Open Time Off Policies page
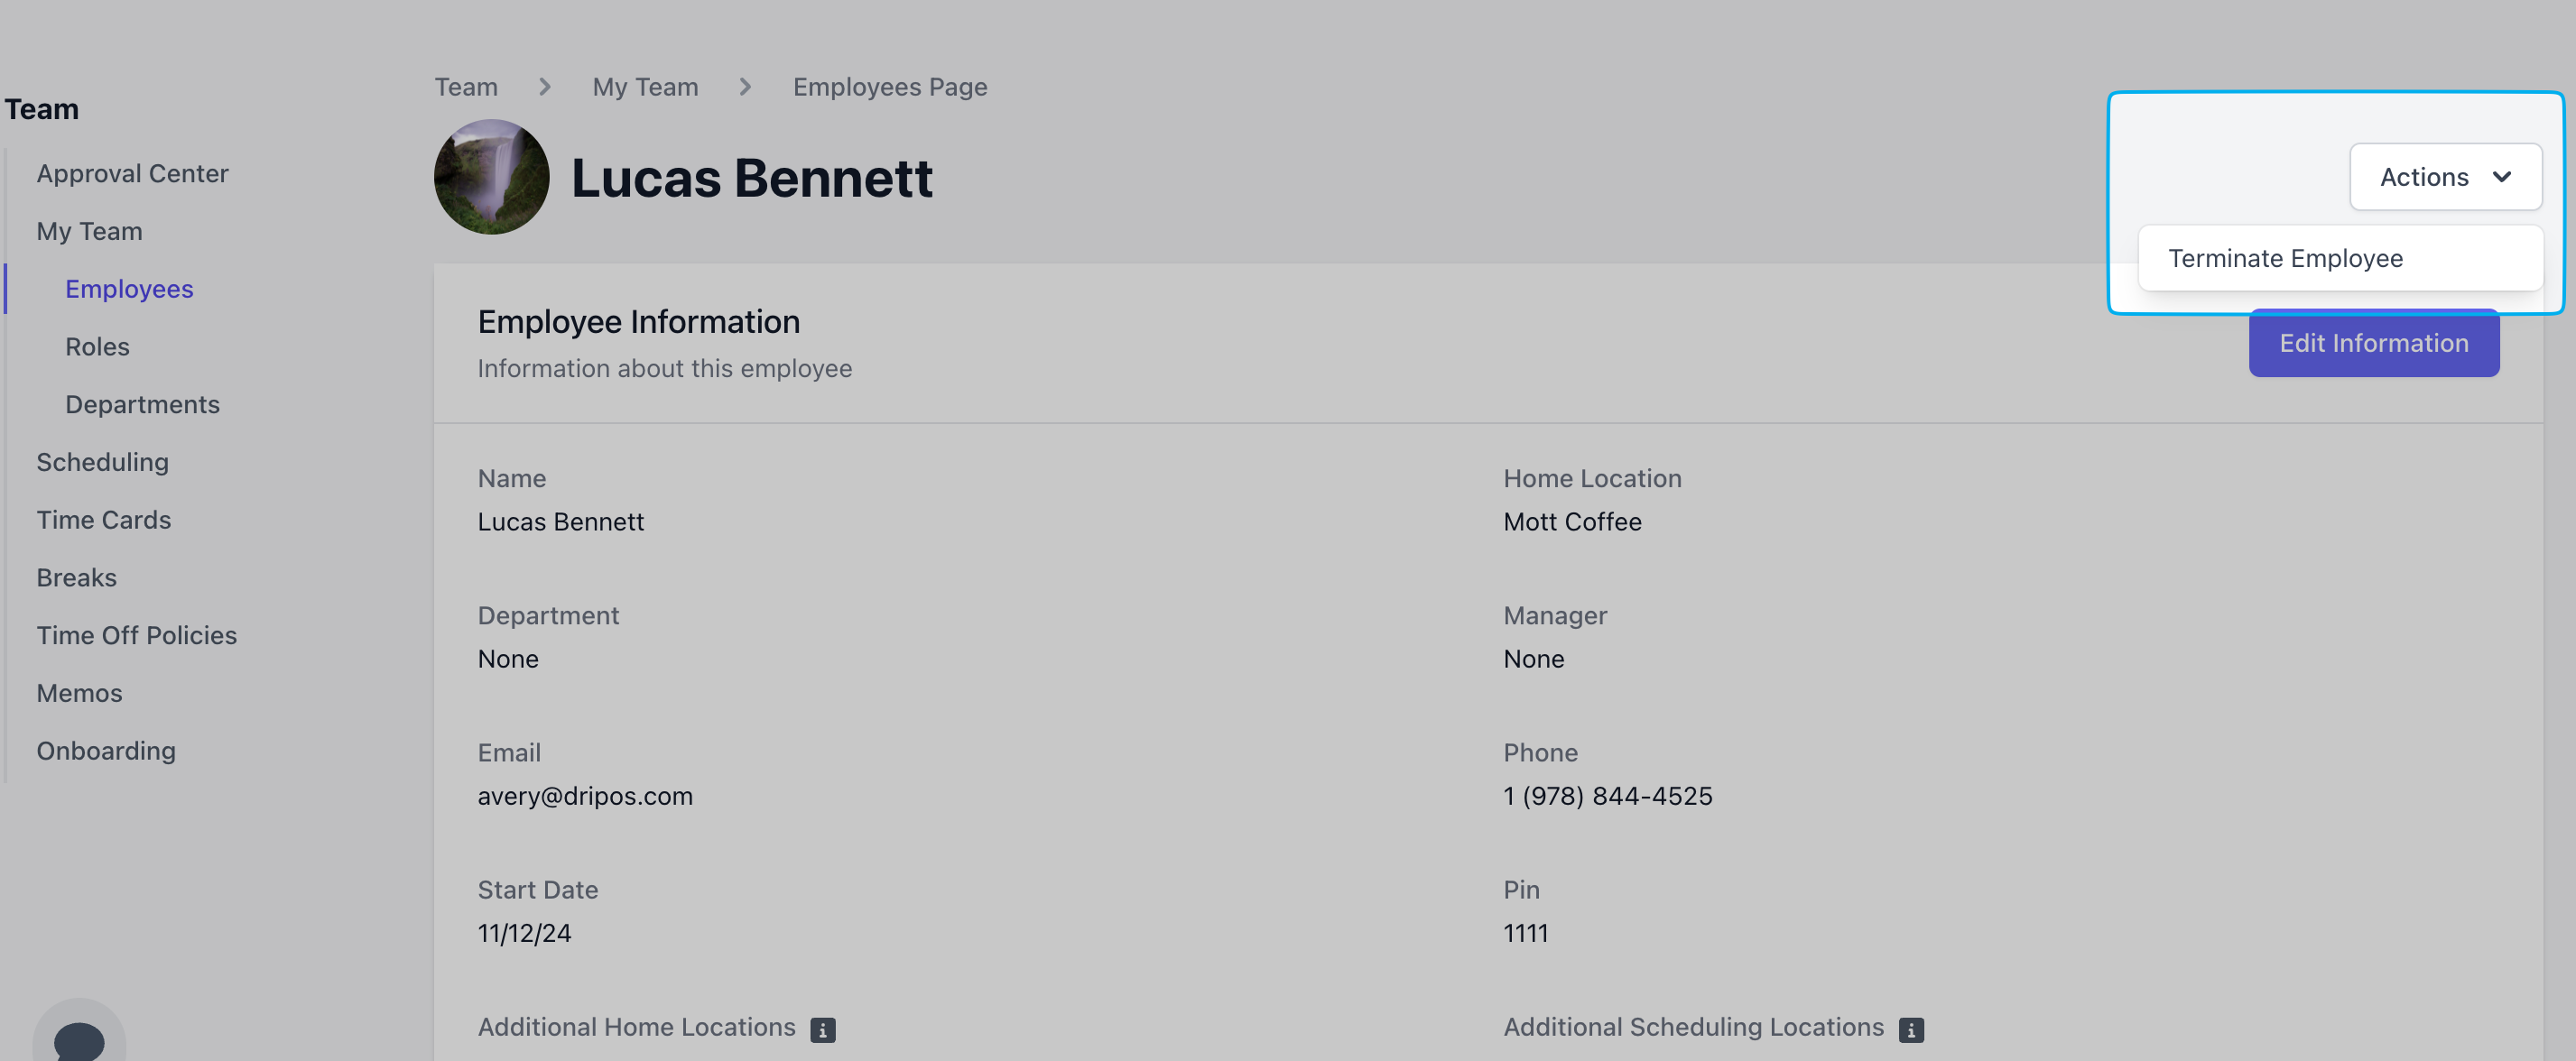 (x=136, y=636)
